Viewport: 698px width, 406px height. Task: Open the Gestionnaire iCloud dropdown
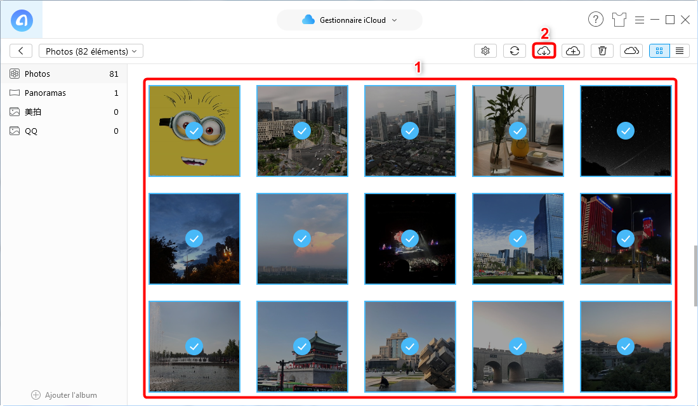coord(349,20)
